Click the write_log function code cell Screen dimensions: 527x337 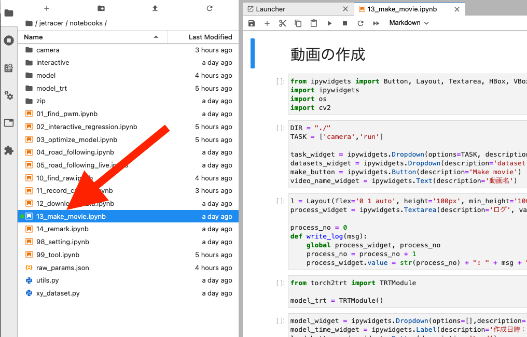[407, 232]
